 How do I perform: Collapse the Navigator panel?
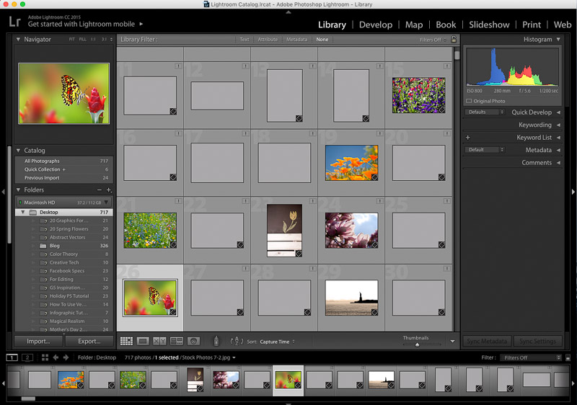pos(18,39)
